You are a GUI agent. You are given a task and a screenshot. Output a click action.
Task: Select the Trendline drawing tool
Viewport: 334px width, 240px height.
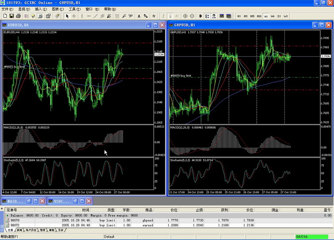[x=96, y=16]
